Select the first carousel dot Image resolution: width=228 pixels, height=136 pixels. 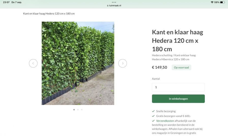(x=74, y=110)
